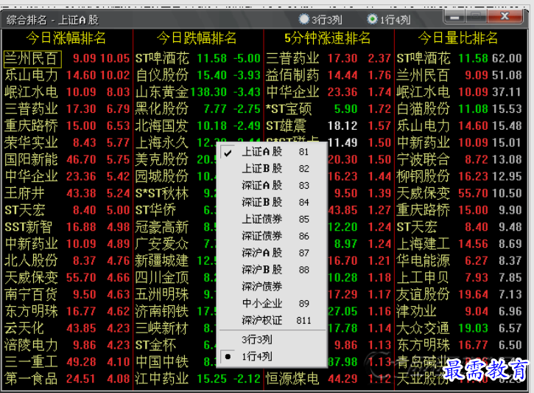Select ST华侨 in the 今日跌幅排名 list
The width and height of the screenshot is (534, 393).
tap(155, 210)
